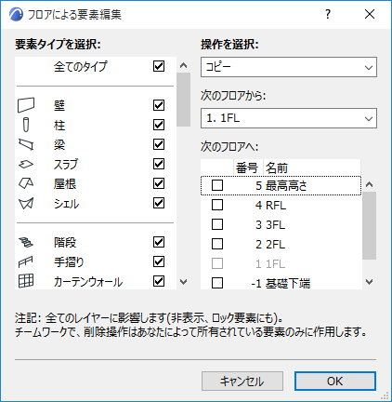
Task: Toggle the シェル checkbox
Action: (159, 203)
